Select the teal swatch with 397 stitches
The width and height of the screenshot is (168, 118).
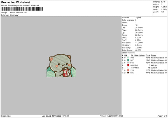point(128,60)
